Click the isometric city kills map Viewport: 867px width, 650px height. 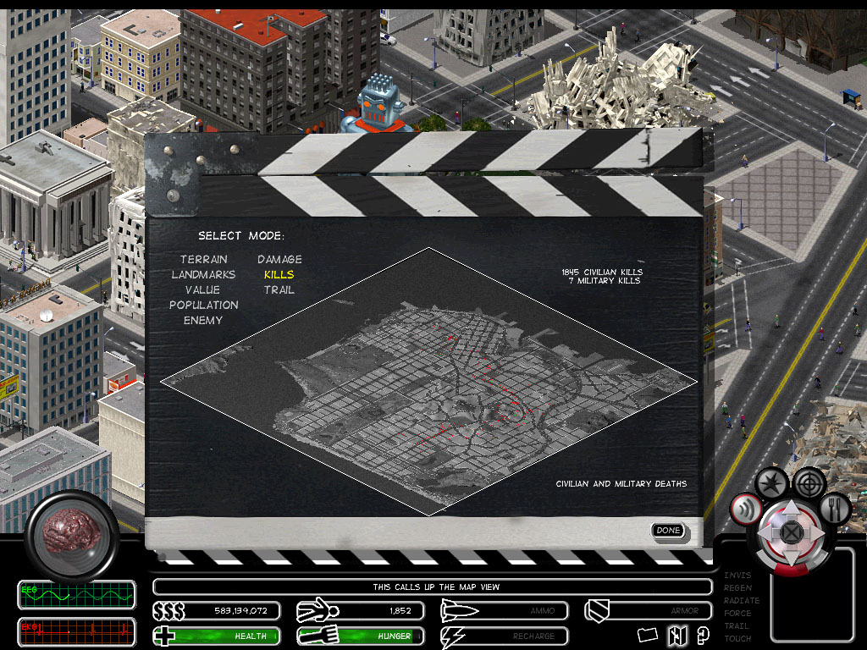click(429, 382)
